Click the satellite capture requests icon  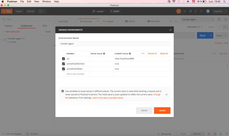pos(185,11)
